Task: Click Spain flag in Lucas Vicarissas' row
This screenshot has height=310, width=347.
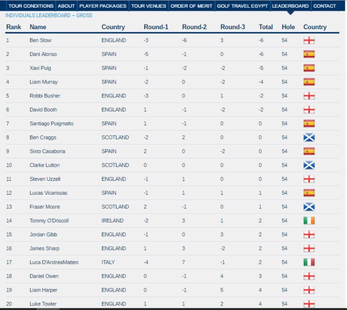Action: coord(309,193)
